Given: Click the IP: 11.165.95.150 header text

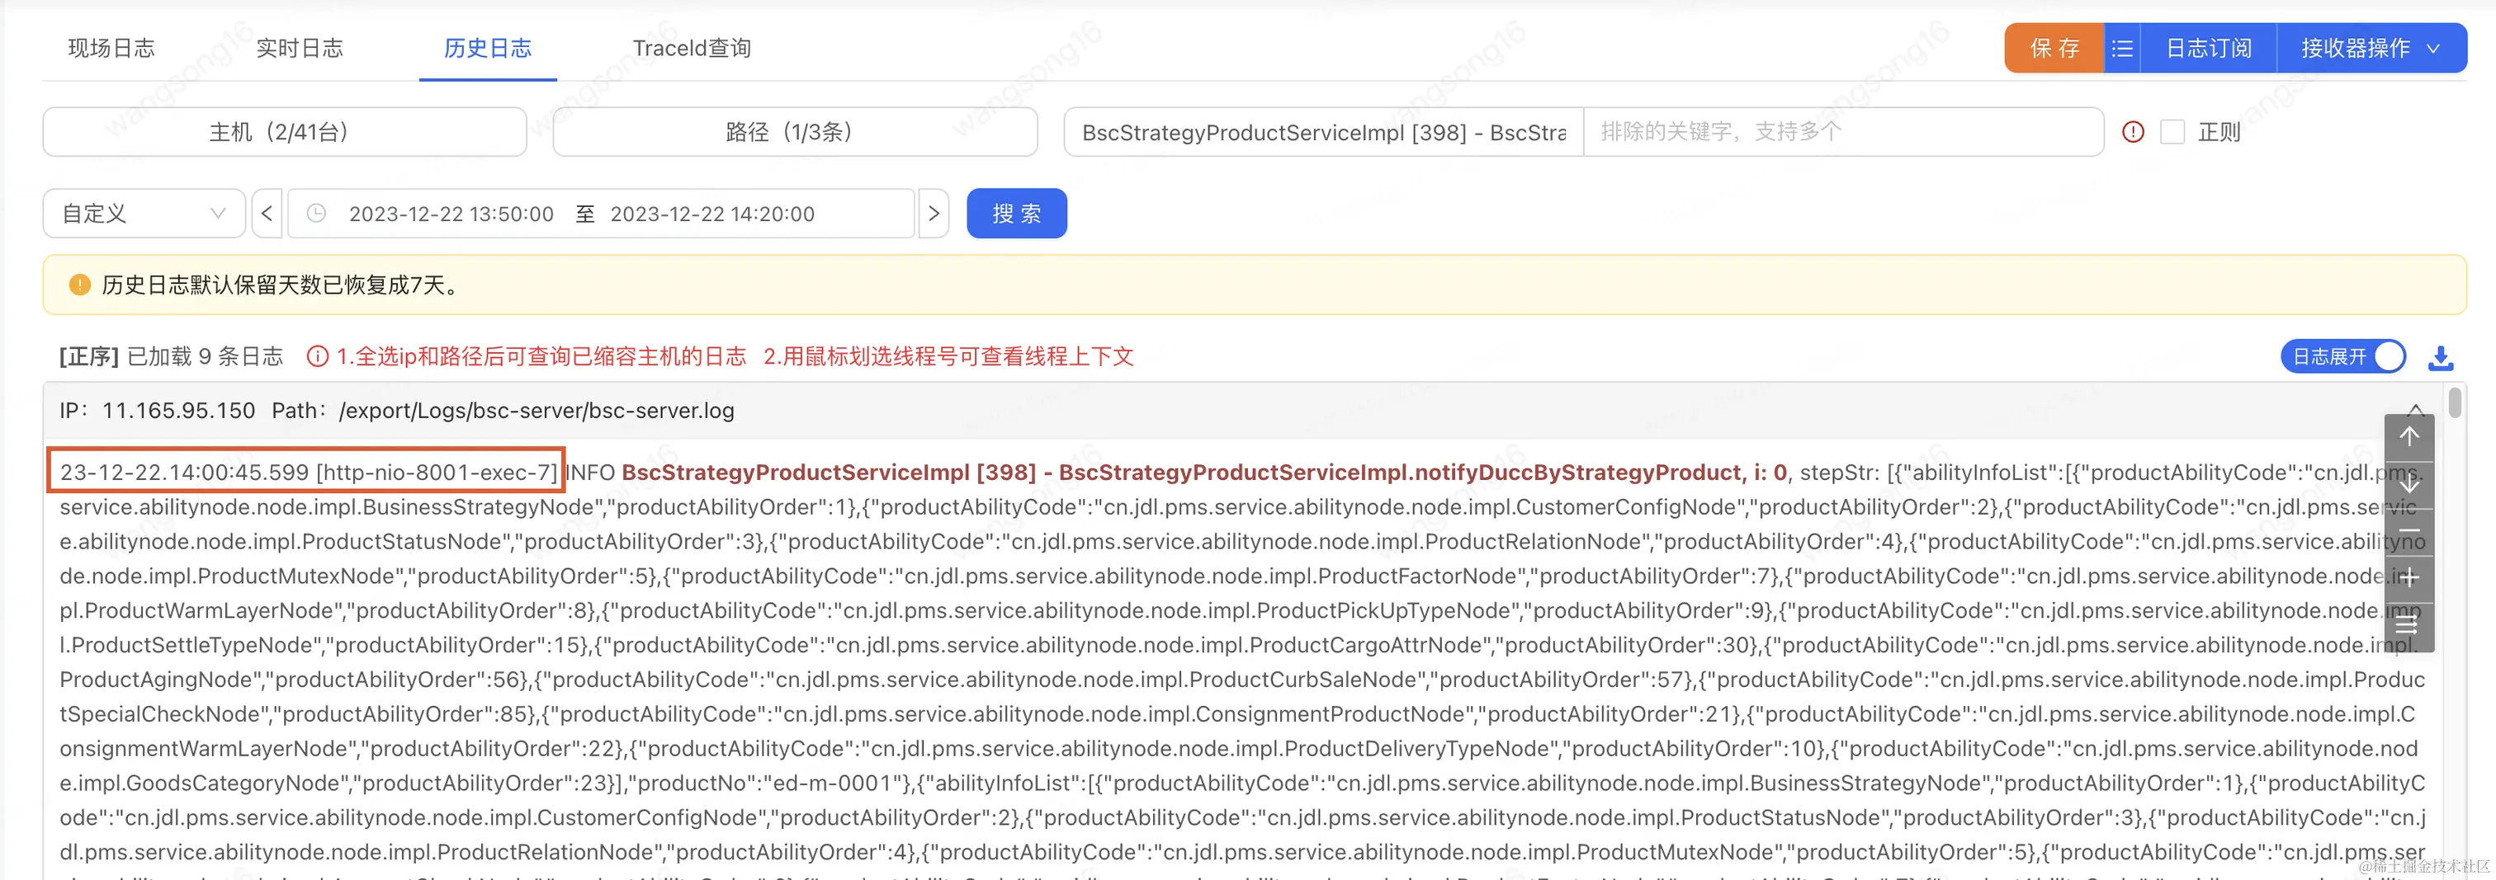Looking at the screenshot, I should click(157, 411).
